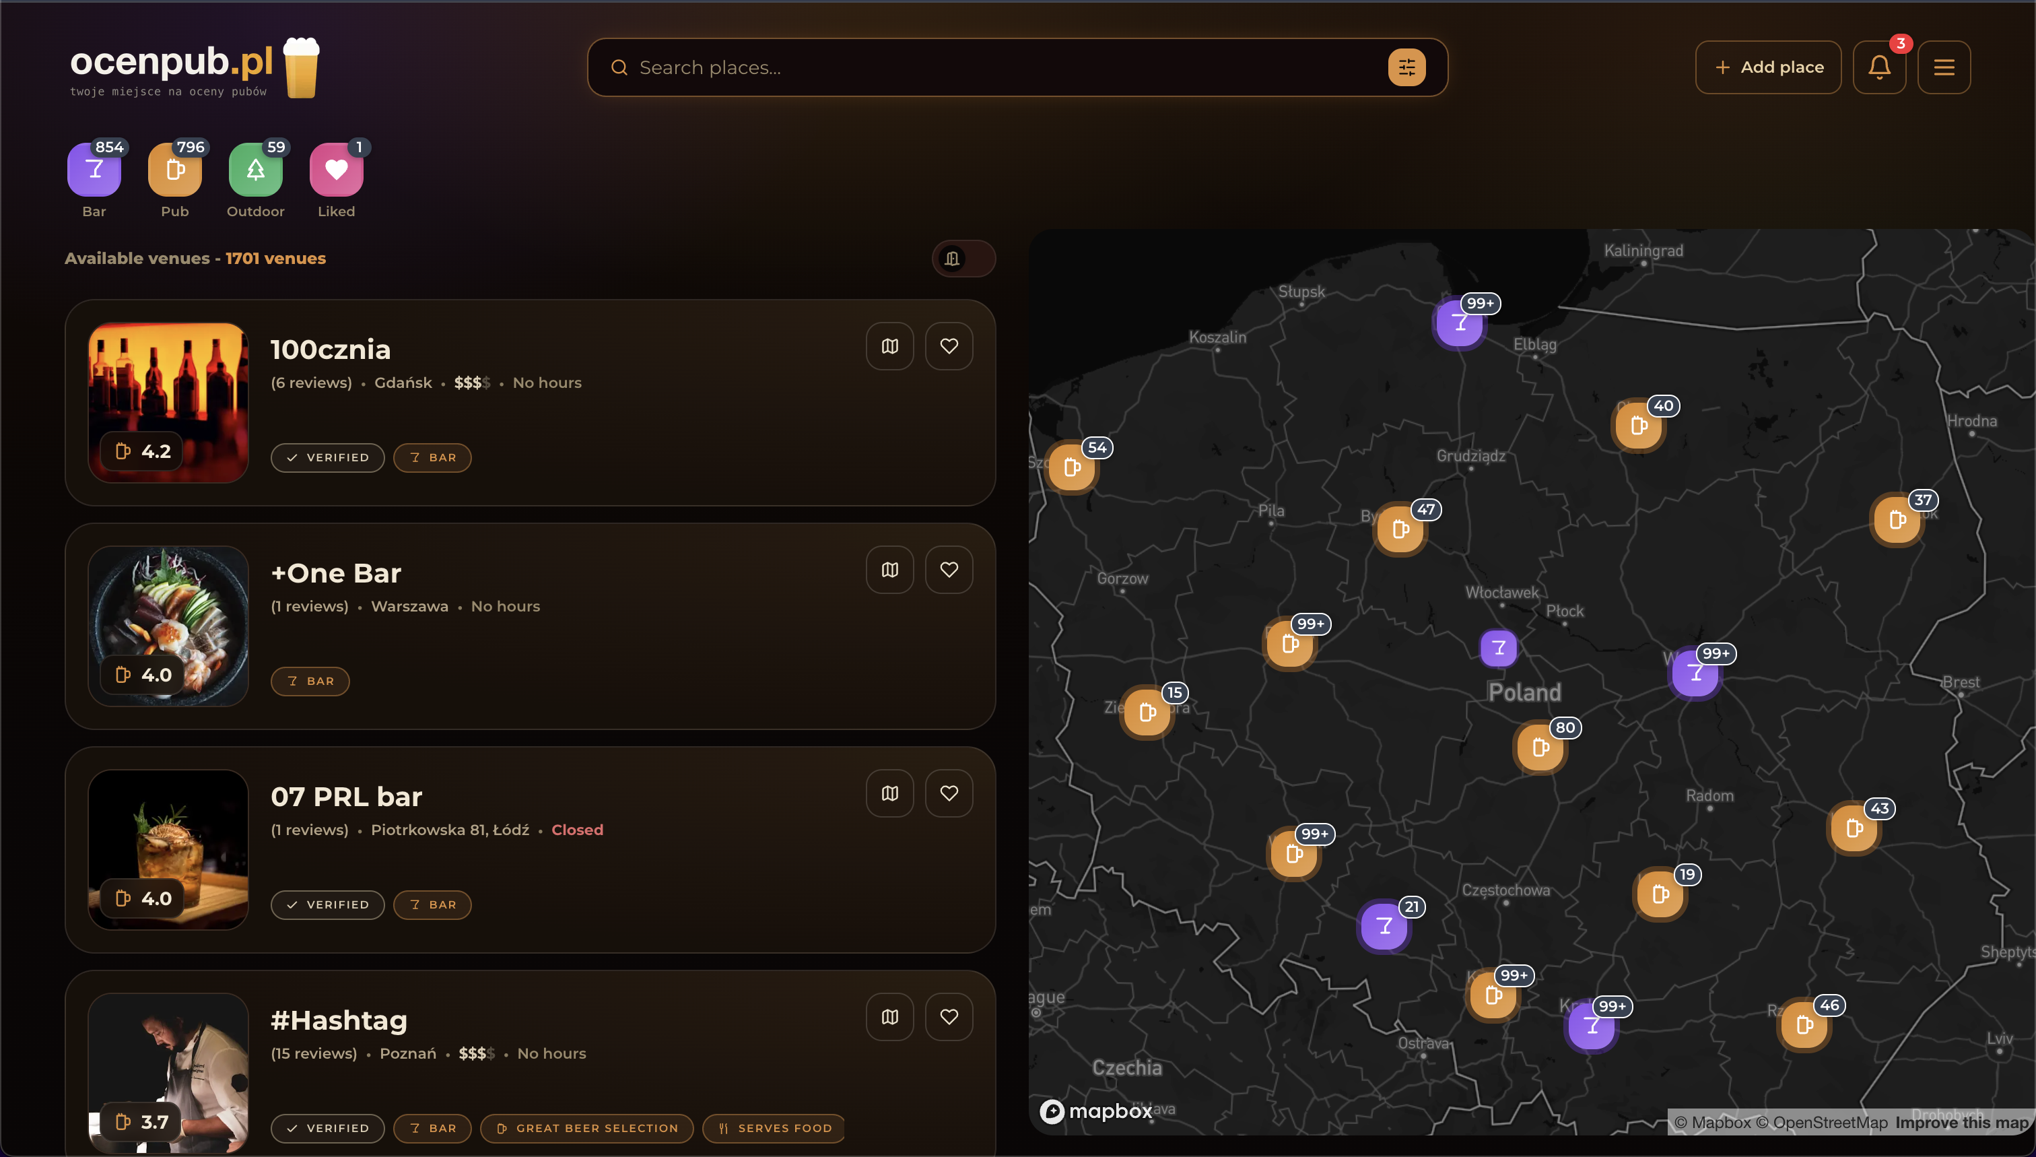Open the OpenStreetMap attribution link

(1821, 1122)
